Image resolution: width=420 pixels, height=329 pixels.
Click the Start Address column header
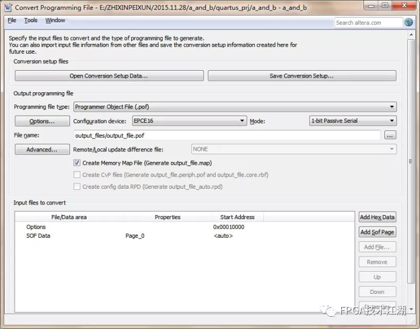(x=237, y=217)
